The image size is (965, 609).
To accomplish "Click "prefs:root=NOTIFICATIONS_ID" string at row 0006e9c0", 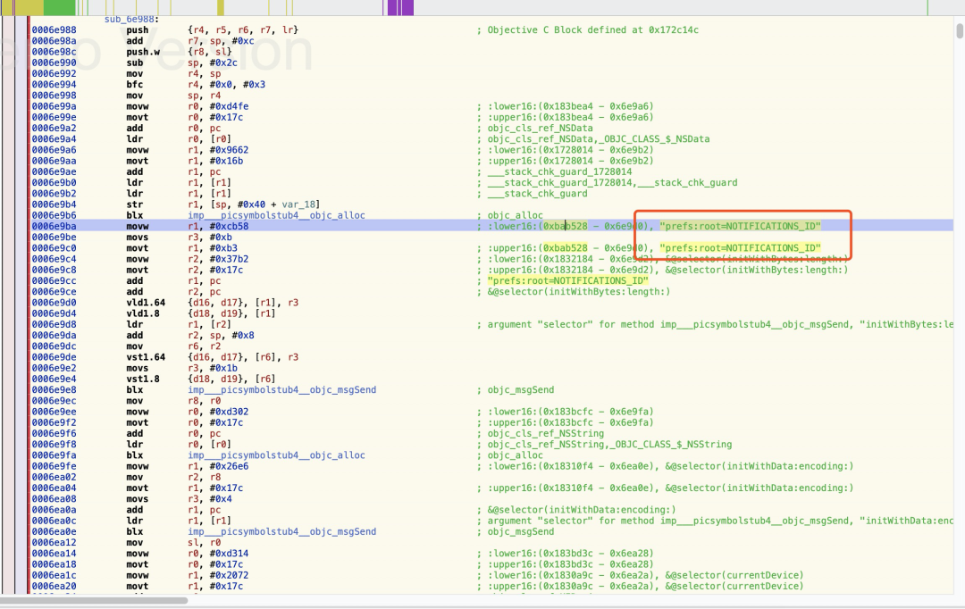I will pyautogui.click(x=741, y=248).
